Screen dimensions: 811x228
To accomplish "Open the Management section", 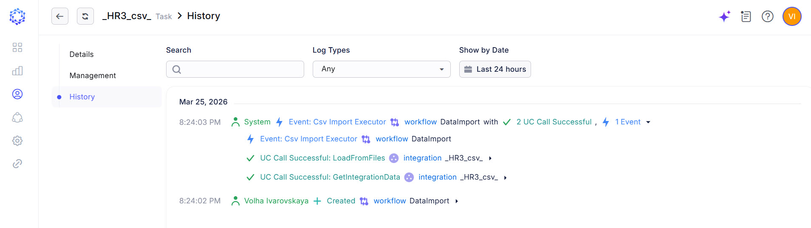I will point(93,76).
